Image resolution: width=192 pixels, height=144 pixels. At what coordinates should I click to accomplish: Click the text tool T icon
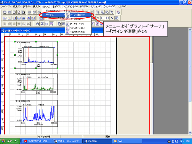pyautogui.click(x=98, y=18)
